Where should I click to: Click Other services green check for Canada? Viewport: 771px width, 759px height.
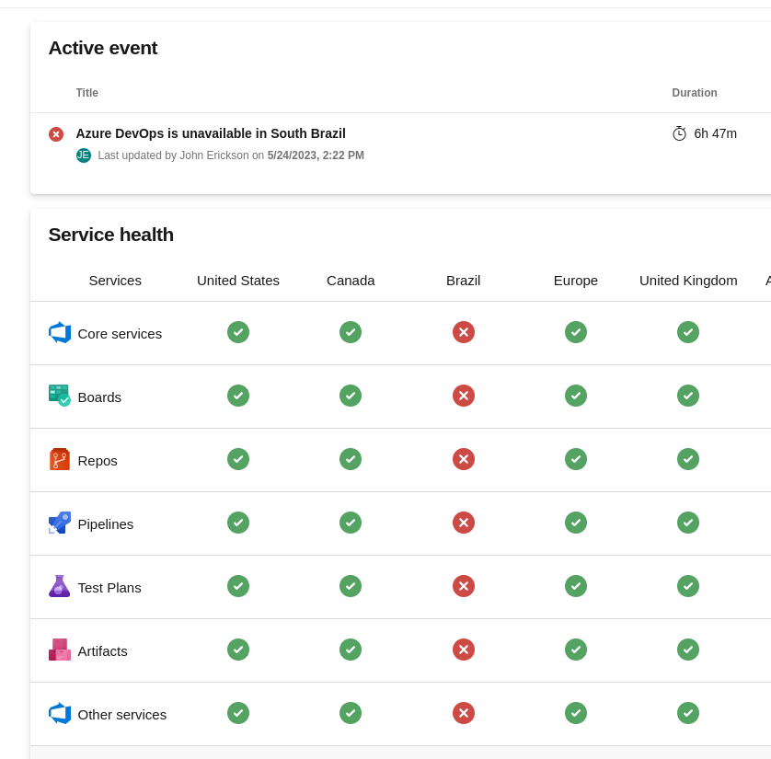tap(351, 713)
